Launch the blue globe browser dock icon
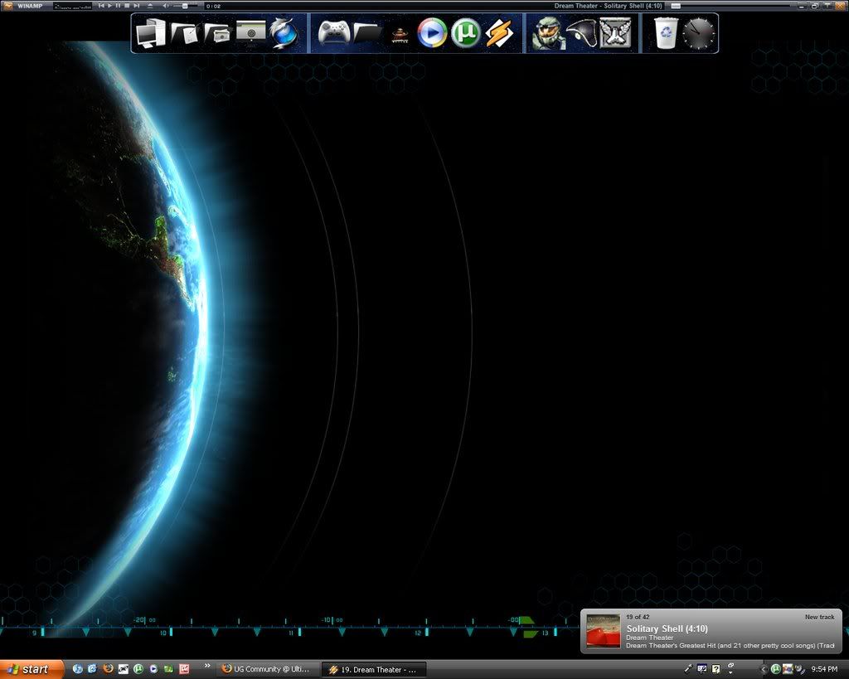 tap(284, 33)
